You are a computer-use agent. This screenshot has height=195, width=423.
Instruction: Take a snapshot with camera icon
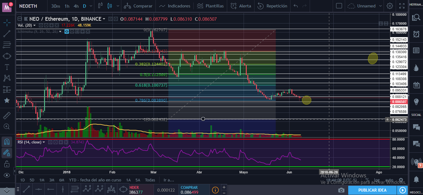tap(341, 190)
